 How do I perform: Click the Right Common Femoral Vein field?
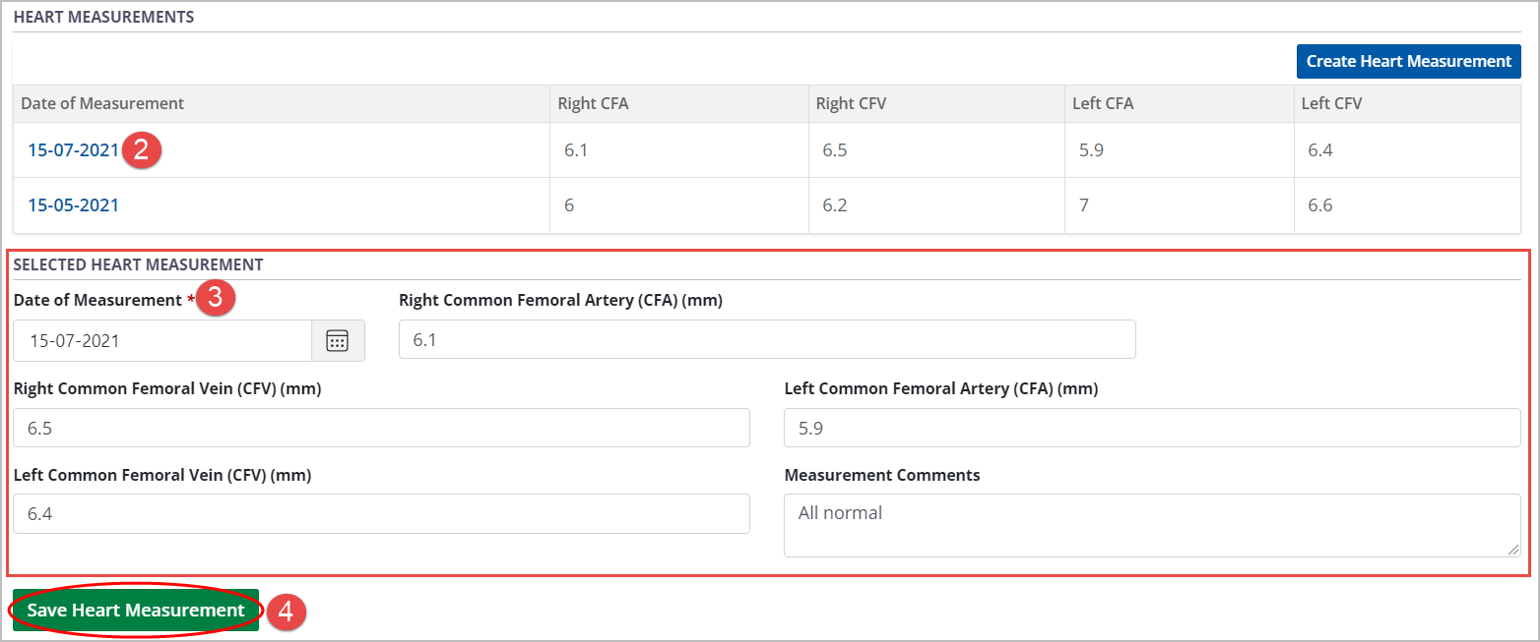pos(381,427)
